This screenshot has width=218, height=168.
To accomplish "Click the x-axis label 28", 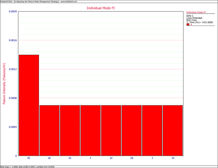I will pyautogui.click(x=132, y=158).
